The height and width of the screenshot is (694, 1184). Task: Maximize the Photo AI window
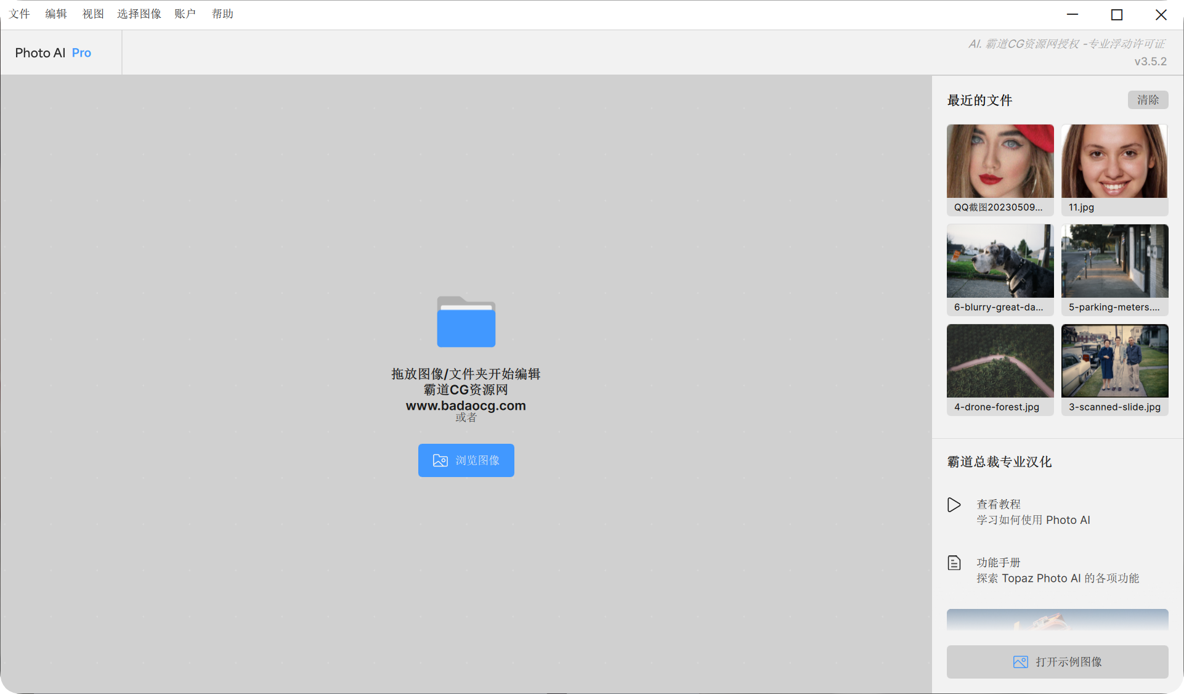click(1116, 14)
